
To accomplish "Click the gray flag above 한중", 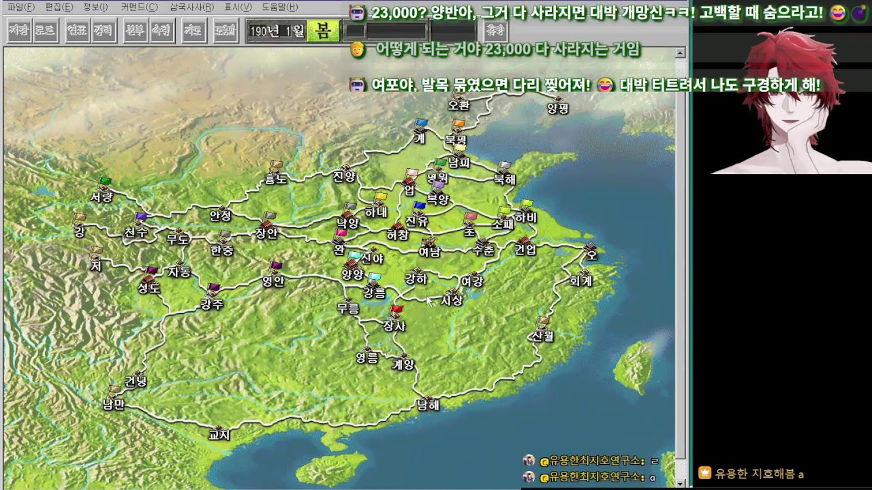I will click(x=225, y=236).
